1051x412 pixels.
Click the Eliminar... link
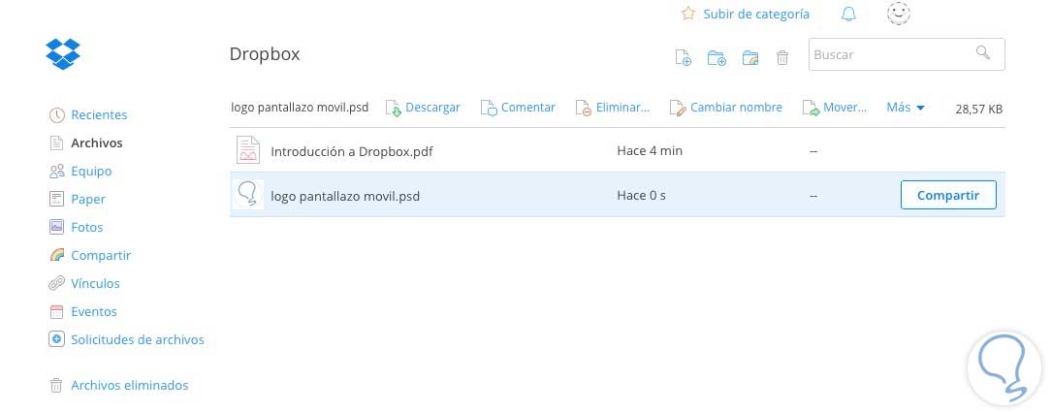[622, 108]
